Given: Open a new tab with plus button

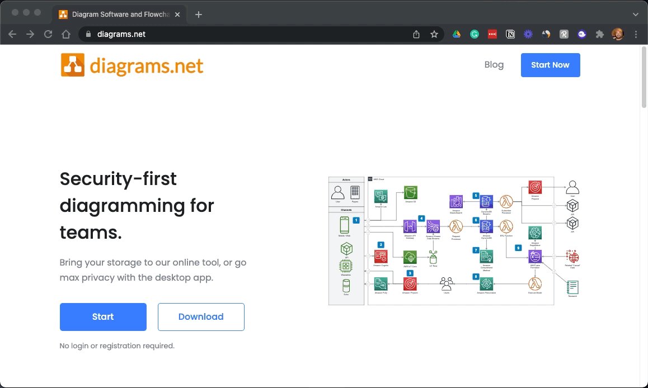Looking at the screenshot, I should pyautogui.click(x=198, y=15).
